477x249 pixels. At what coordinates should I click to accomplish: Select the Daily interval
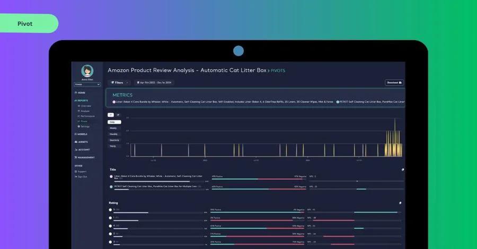coord(114,122)
